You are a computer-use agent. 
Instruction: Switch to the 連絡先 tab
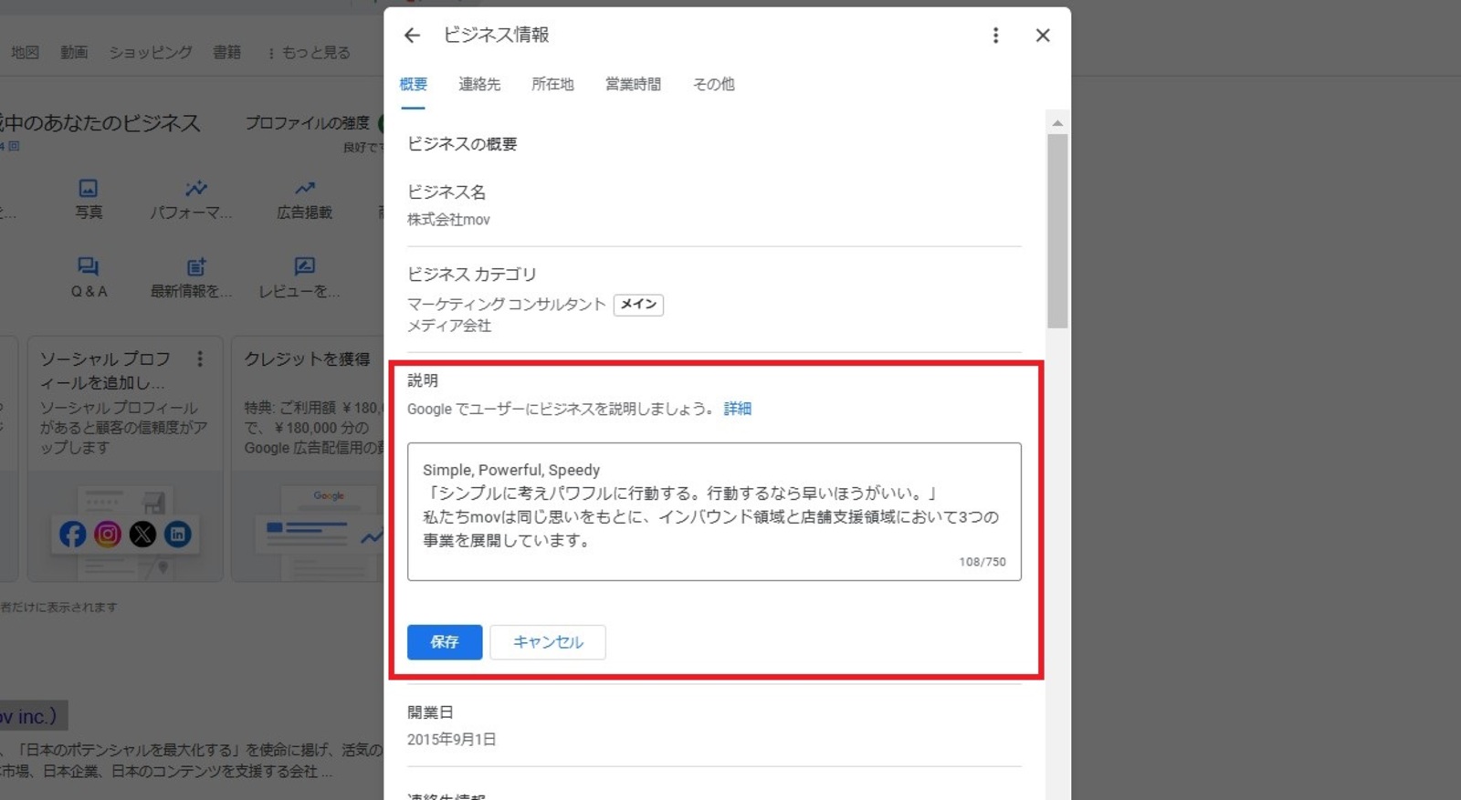479,84
